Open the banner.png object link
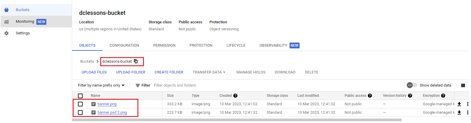The height and width of the screenshot is (123, 471). tap(107, 104)
